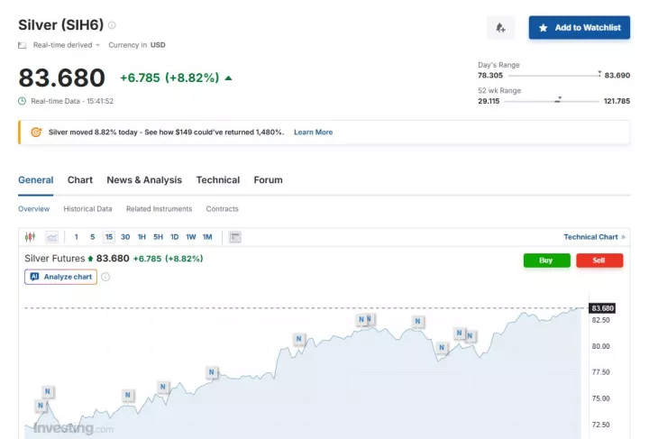Click the target icon in promo banner
Image resolution: width=649 pixels, height=439 pixels.
36,132
